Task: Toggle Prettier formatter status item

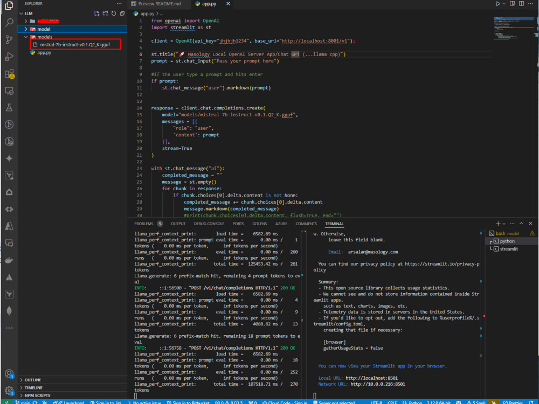Action: 513,402
